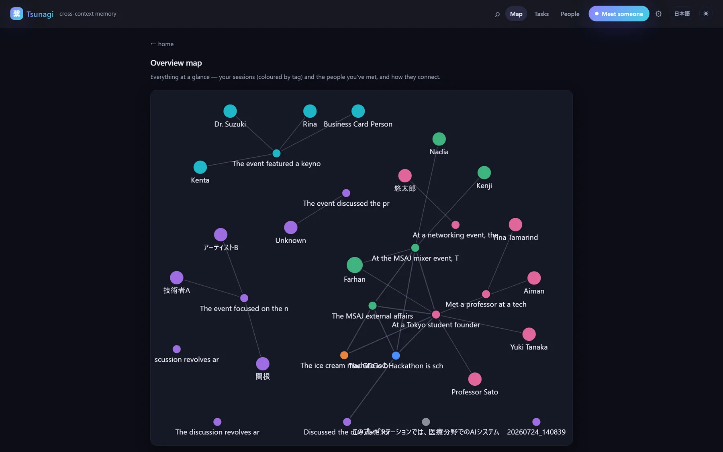Open the People tab
Image resolution: width=723 pixels, height=452 pixels.
[x=570, y=14]
